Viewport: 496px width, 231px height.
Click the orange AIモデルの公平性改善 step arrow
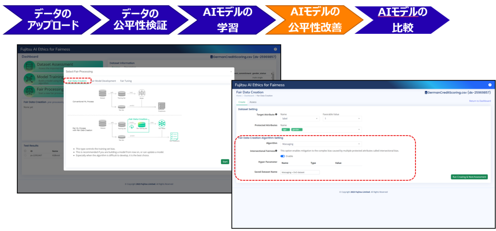(x=315, y=19)
